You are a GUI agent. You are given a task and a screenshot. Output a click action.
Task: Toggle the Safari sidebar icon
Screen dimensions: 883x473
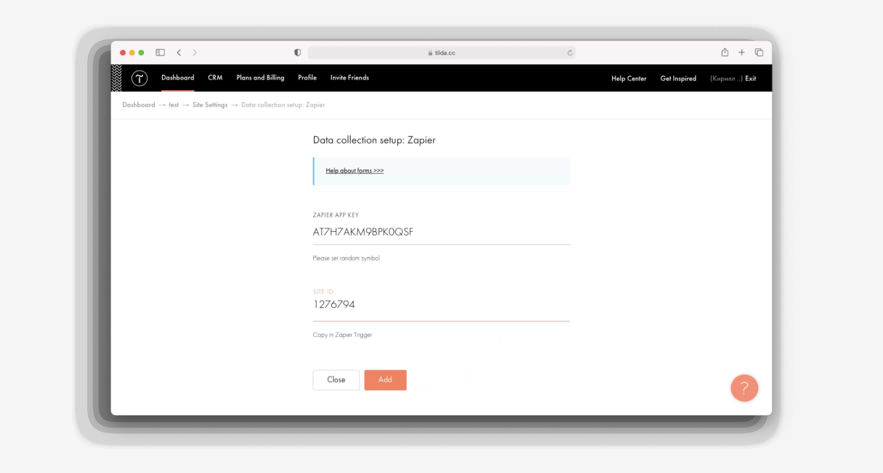click(160, 53)
